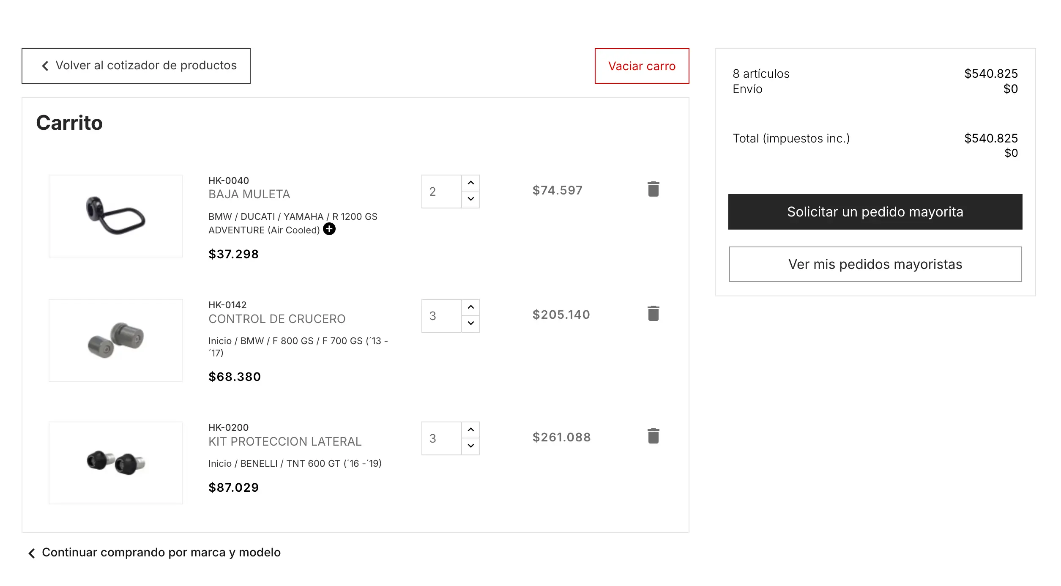Viewport: 1061px width, 586px height.
Task: Lower KIT PROTECCION LATERAL quantity with down arrow
Action: [470, 446]
